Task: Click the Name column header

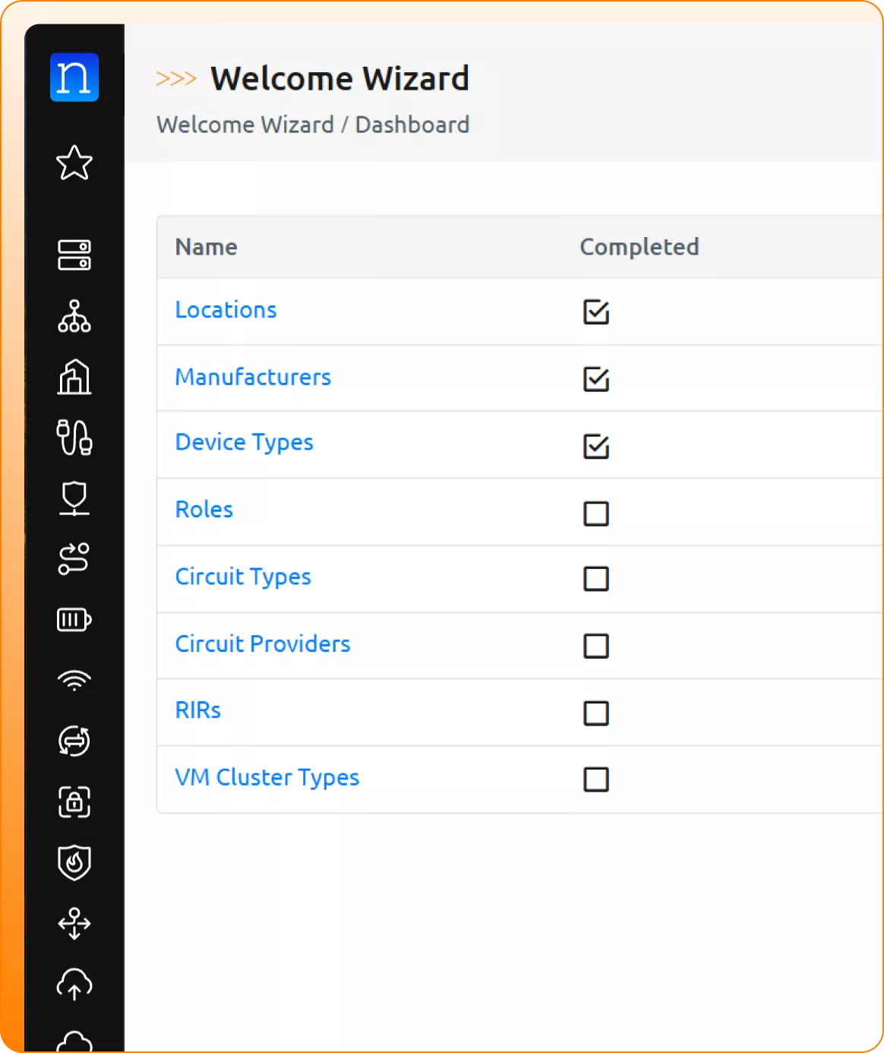Action: point(207,247)
